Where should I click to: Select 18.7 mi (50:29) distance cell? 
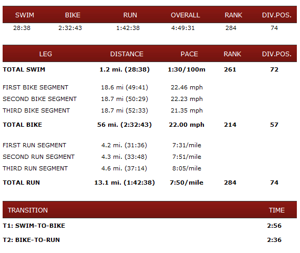[125, 99]
